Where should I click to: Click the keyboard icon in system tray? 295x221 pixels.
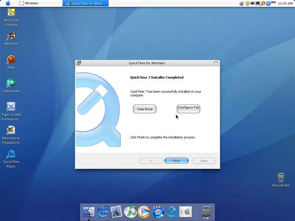pyautogui.click(x=242, y=3)
